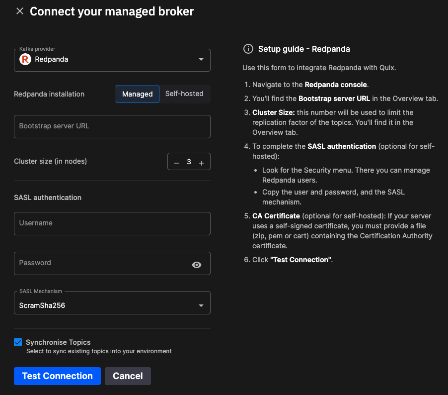448x395 pixels.
Task: Click the Synchronise Topics label text
Action: tap(58, 342)
